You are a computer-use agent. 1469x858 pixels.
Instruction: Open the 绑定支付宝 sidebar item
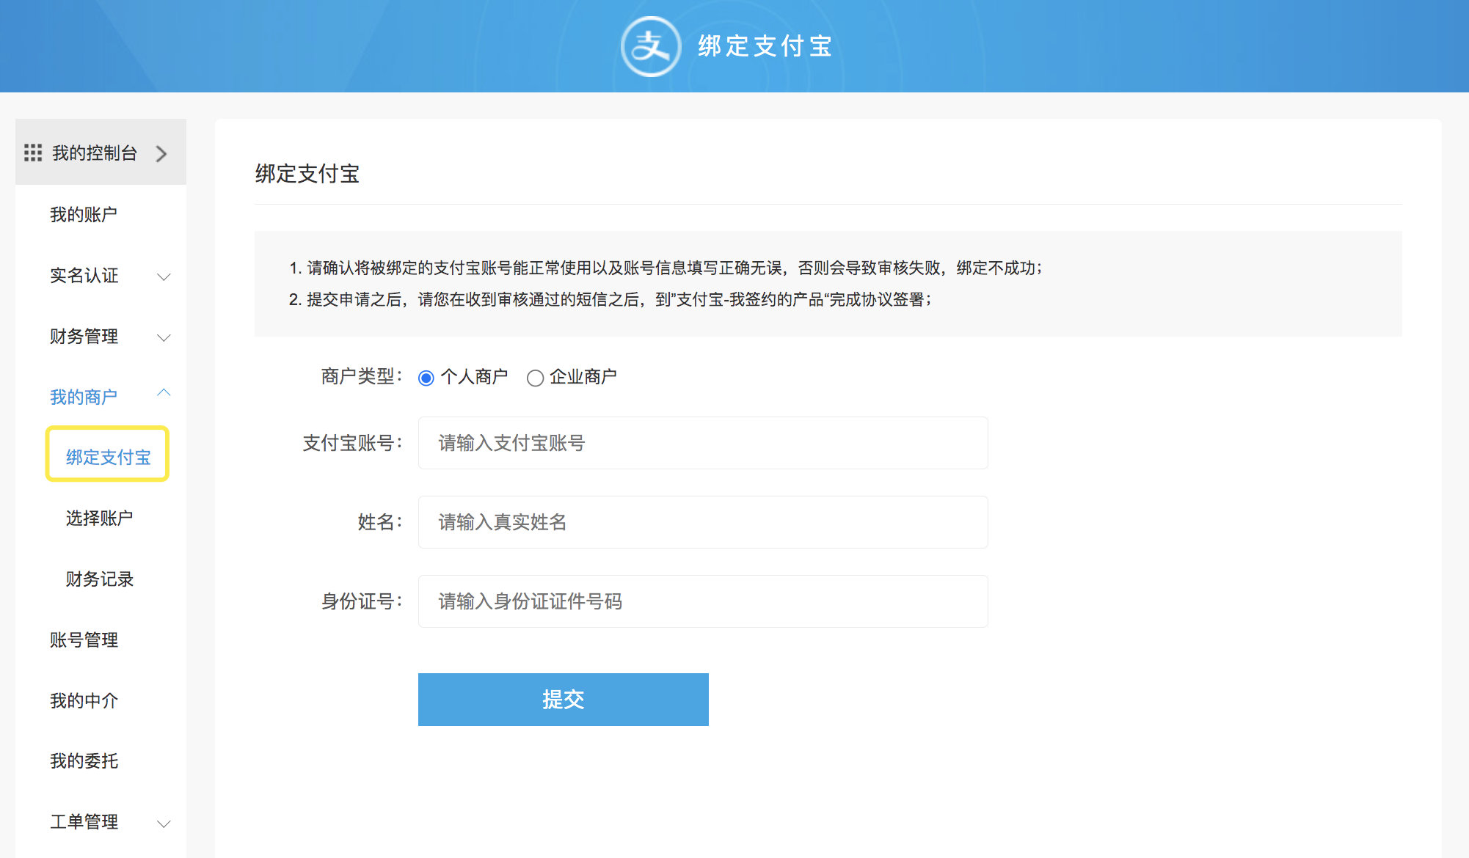pyautogui.click(x=108, y=457)
